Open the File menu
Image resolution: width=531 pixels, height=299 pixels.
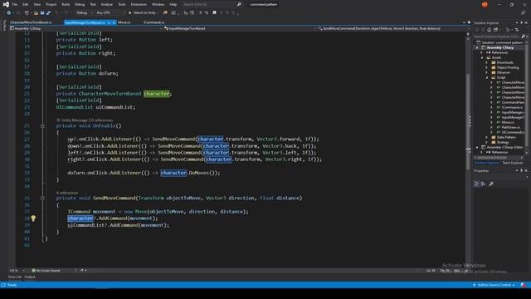15,4
